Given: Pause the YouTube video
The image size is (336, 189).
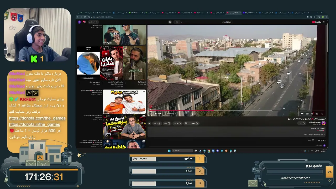Looking at the screenshot, I should 150,113.
